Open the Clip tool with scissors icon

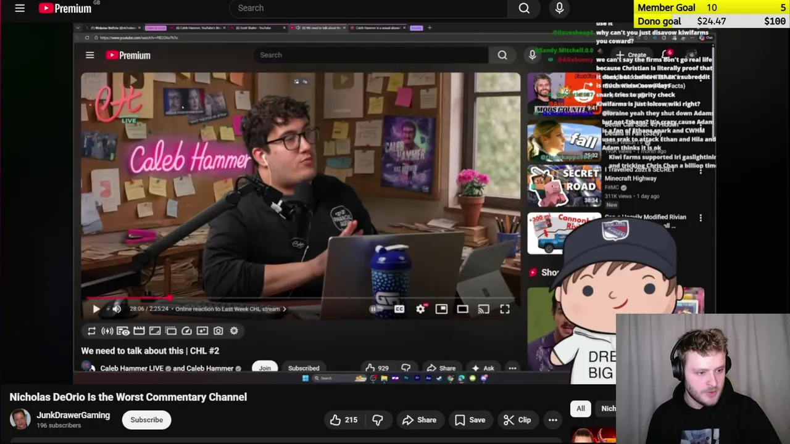[517, 420]
